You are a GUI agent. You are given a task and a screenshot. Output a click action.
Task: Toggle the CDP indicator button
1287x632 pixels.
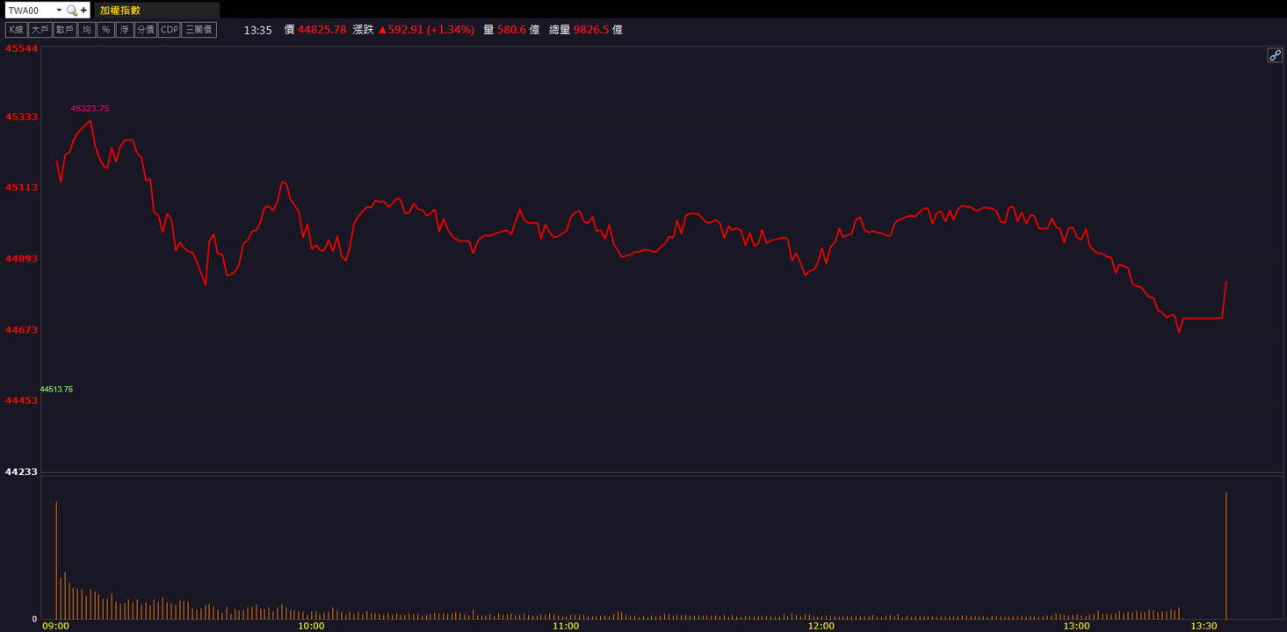point(169,30)
